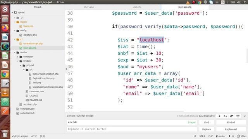
Task: Open create-user-api.php file
Action: pyautogui.click(x=33, y=44)
